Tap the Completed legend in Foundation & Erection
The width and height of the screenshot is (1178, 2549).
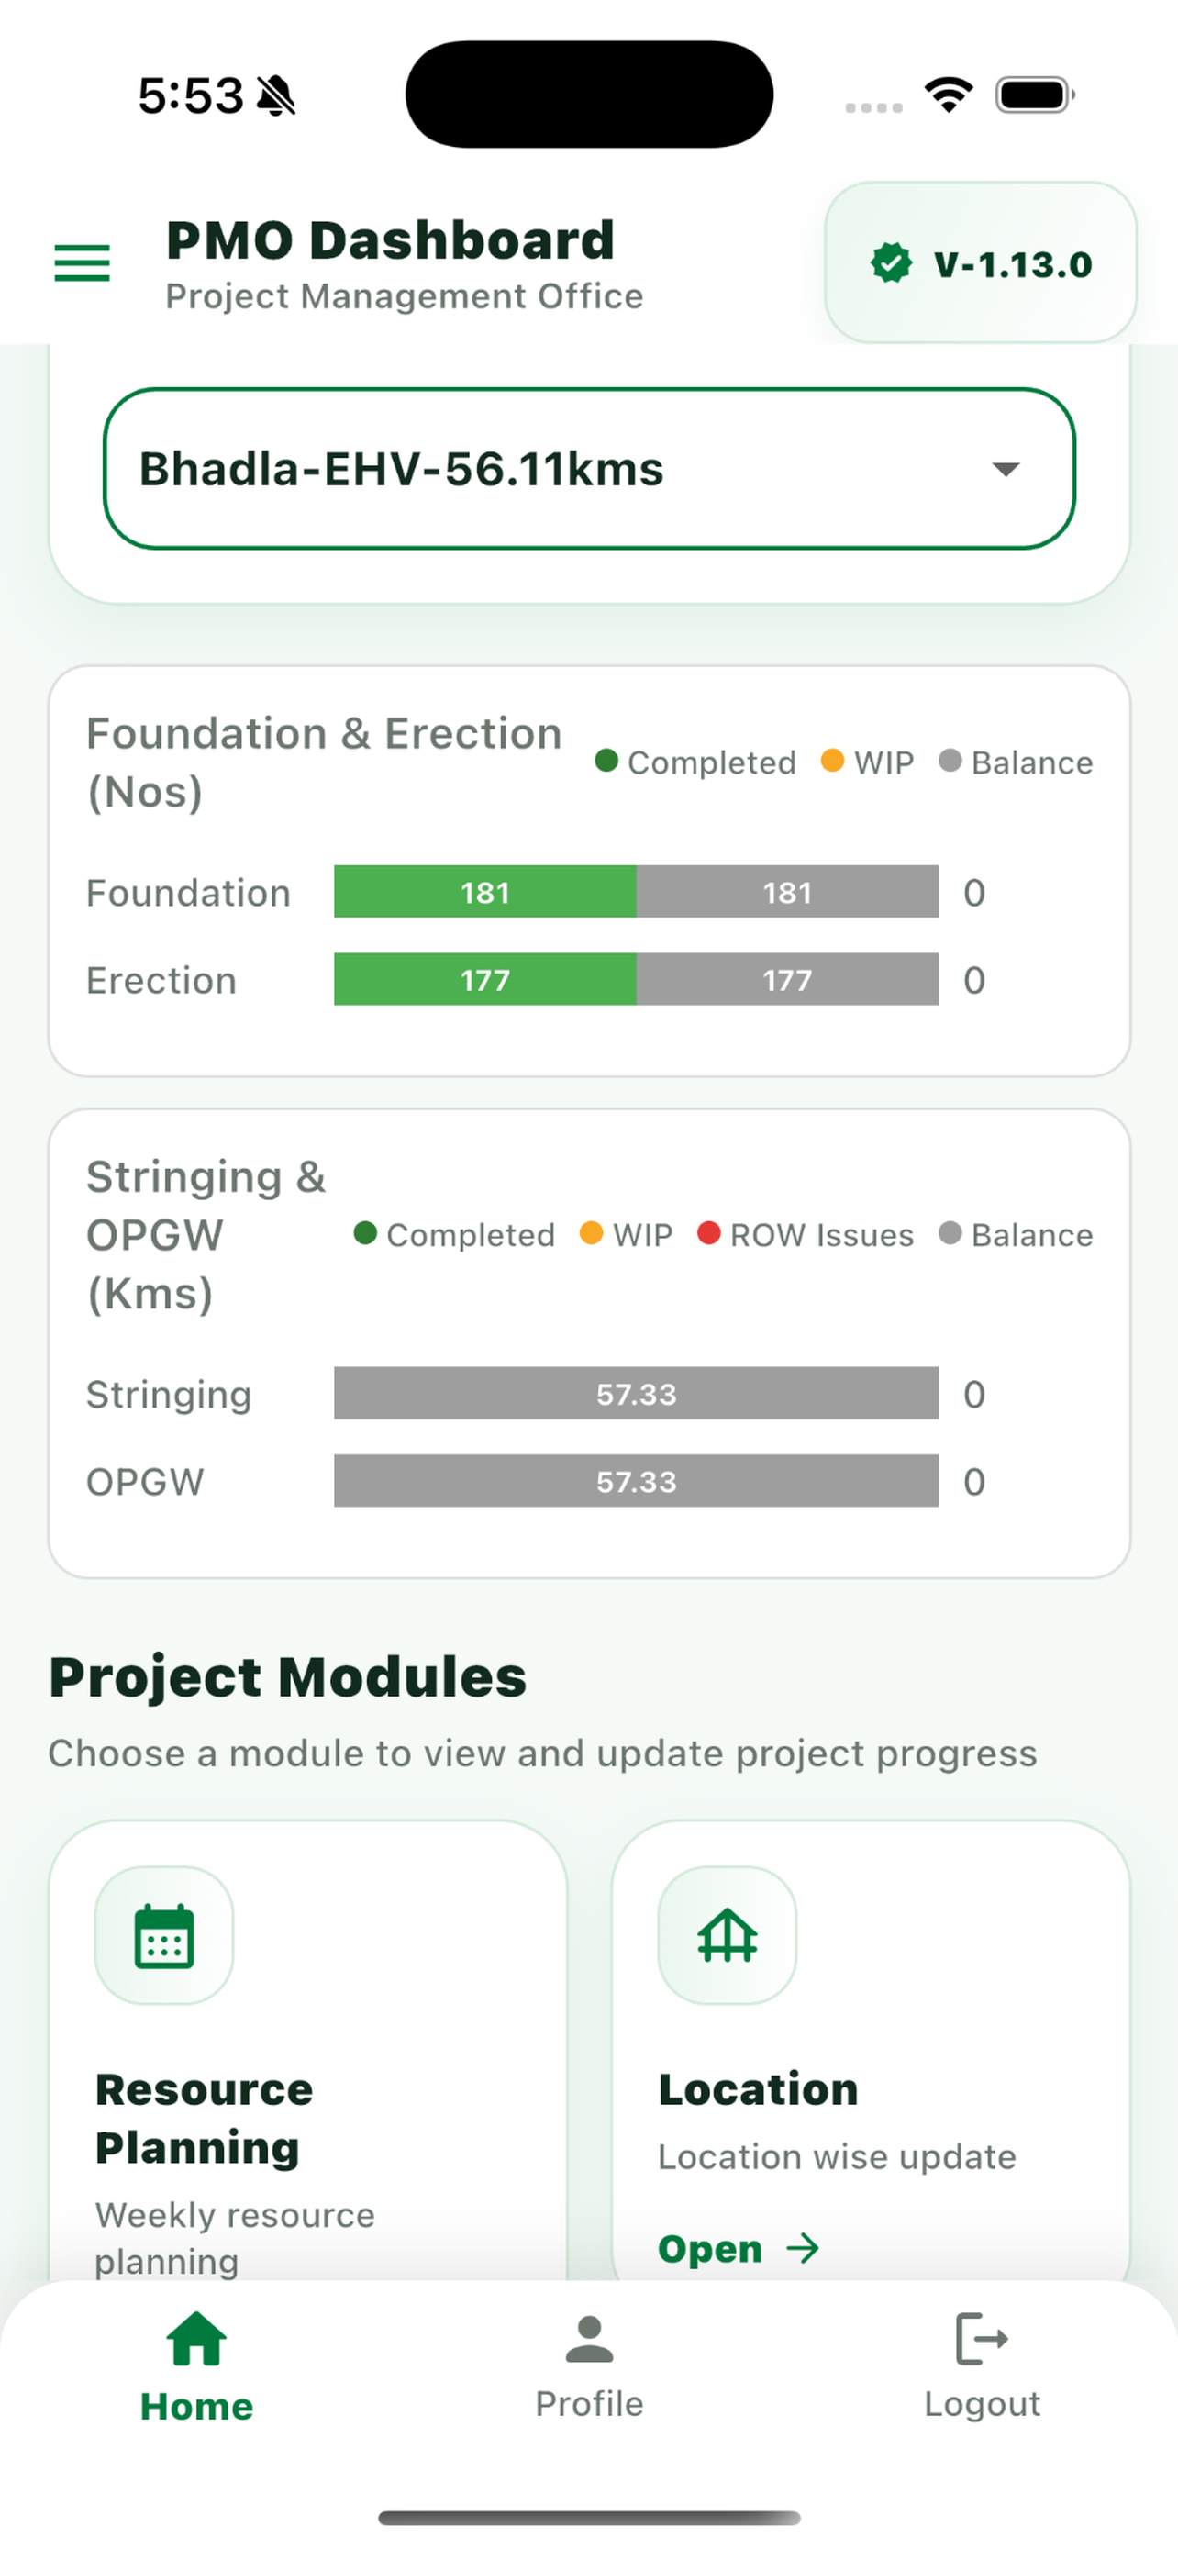(695, 762)
